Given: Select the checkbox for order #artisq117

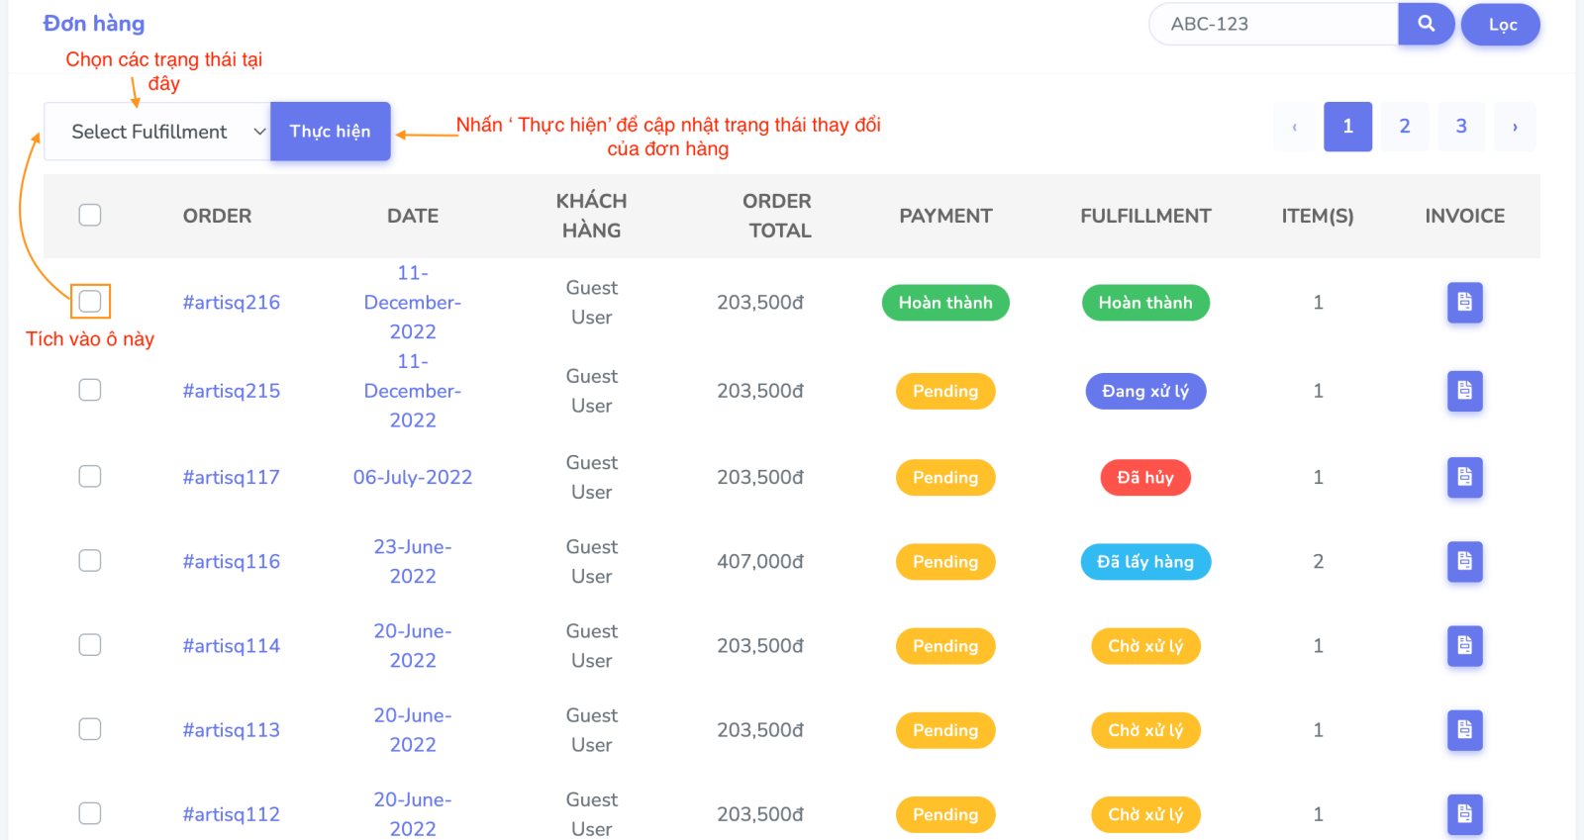Looking at the screenshot, I should 90,477.
